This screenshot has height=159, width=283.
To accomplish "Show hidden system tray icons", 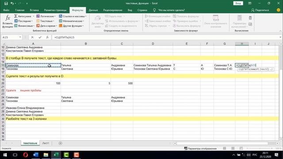I will pos(233,155).
